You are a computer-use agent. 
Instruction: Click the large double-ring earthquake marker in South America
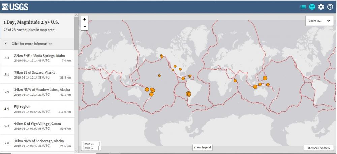188,94
